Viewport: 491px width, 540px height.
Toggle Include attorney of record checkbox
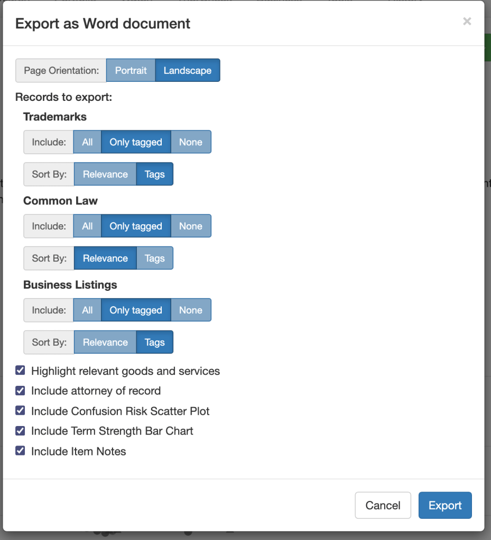click(x=20, y=391)
